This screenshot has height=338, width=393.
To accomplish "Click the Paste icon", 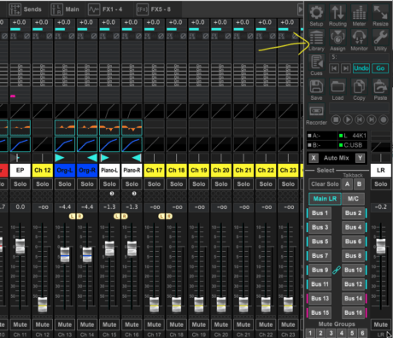I will [x=380, y=90].
